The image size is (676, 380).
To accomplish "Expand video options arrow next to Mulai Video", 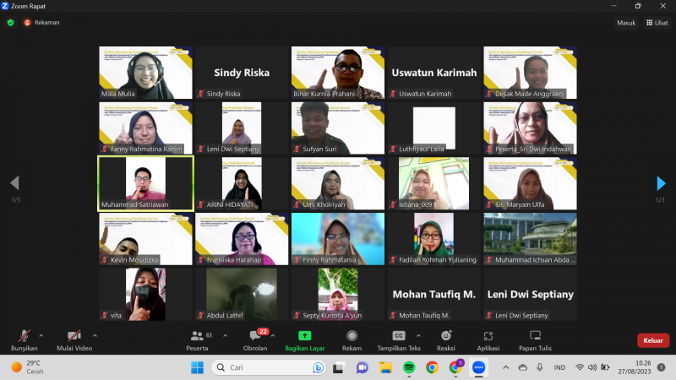I will coord(94,335).
